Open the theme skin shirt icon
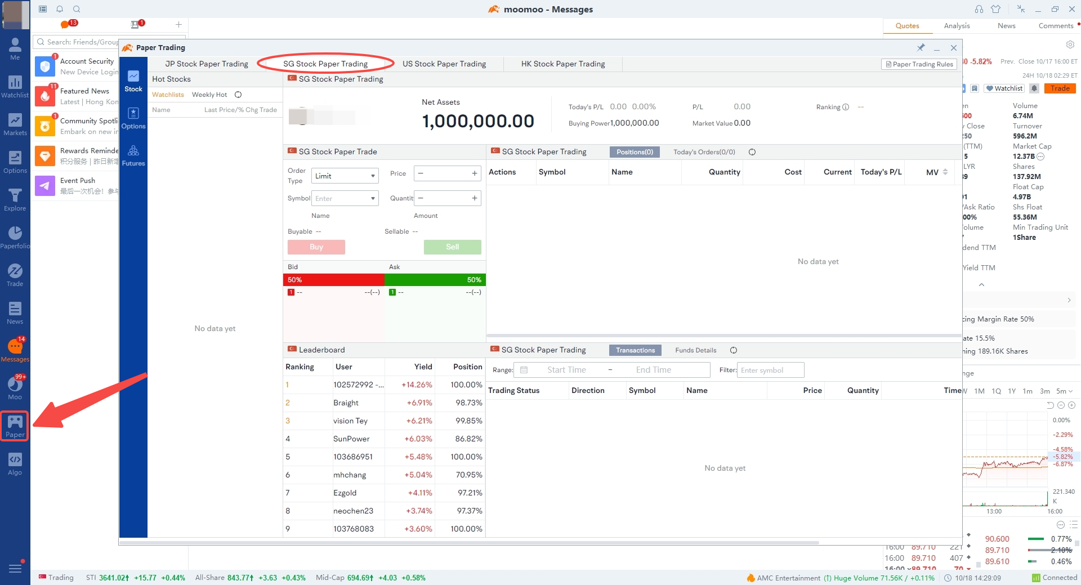The height and width of the screenshot is (585, 1081). point(996,9)
